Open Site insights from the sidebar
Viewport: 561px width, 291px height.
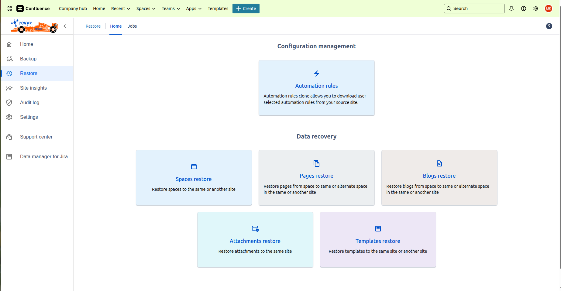[33, 88]
